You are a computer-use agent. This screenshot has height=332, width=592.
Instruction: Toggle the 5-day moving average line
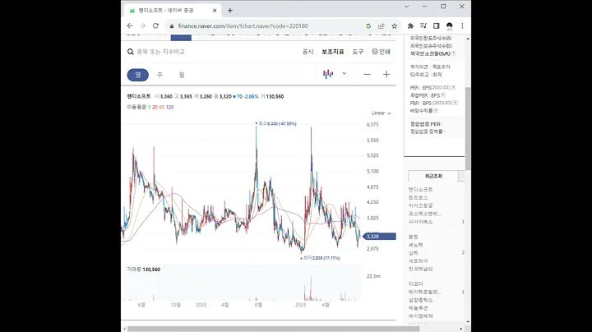point(149,107)
